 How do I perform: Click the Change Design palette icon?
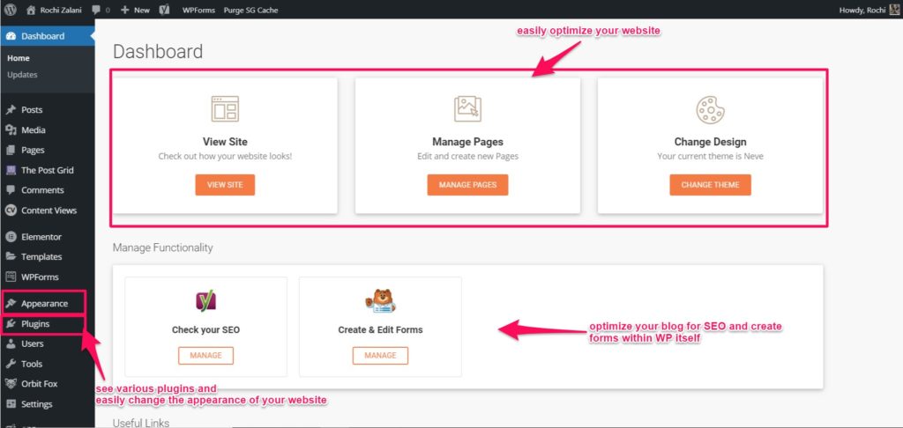pyautogui.click(x=710, y=109)
